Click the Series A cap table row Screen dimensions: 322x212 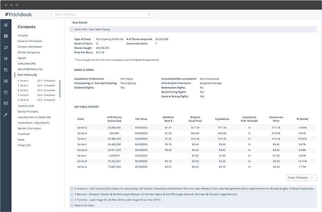coord(195,167)
